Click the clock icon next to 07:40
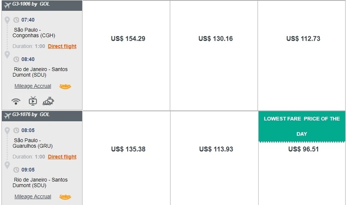Screen dimensions: 346x205 tap(16, 20)
